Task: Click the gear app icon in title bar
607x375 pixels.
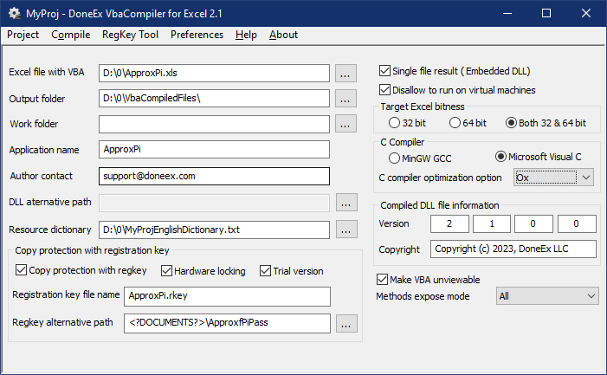Action: 15,14
